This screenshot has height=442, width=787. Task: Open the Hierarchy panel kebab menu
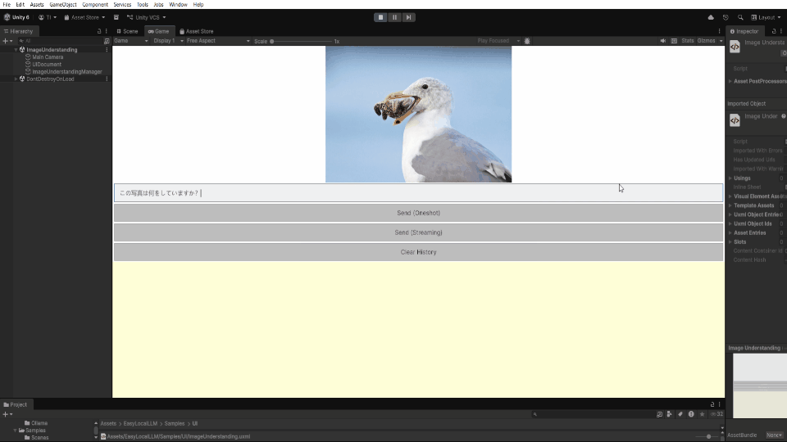pos(106,31)
